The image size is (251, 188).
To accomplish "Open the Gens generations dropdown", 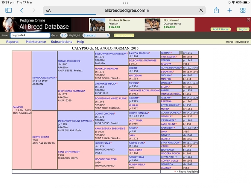I will click(64, 35).
